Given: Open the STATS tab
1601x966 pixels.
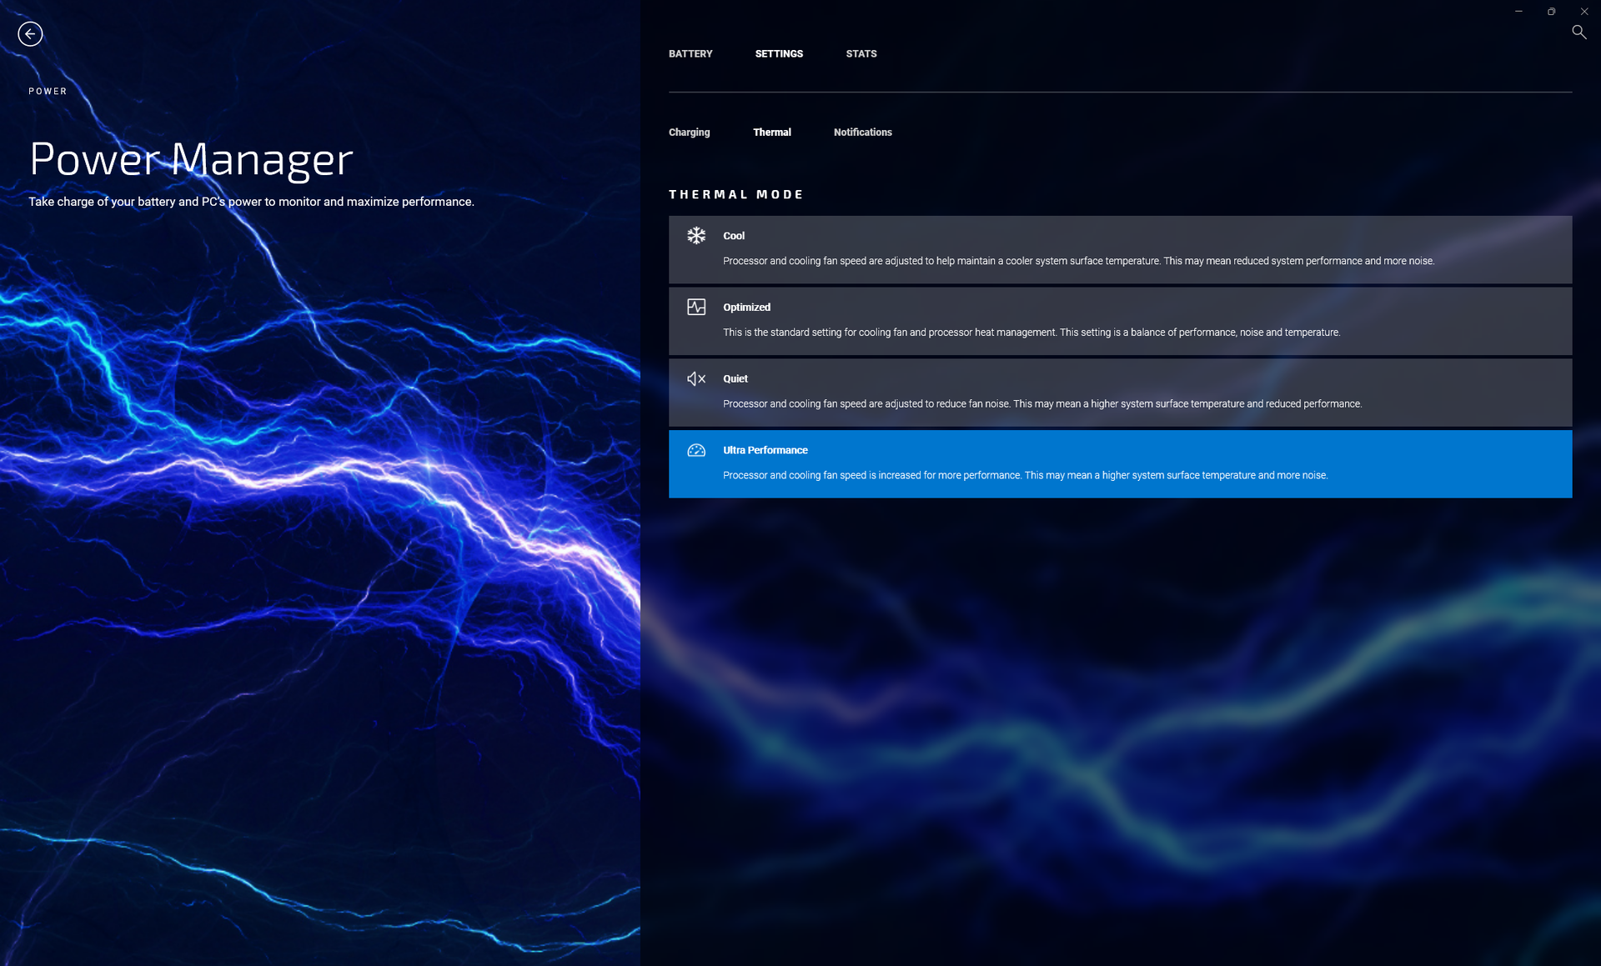Looking at the screenshot, I should (x=861, y=53).
